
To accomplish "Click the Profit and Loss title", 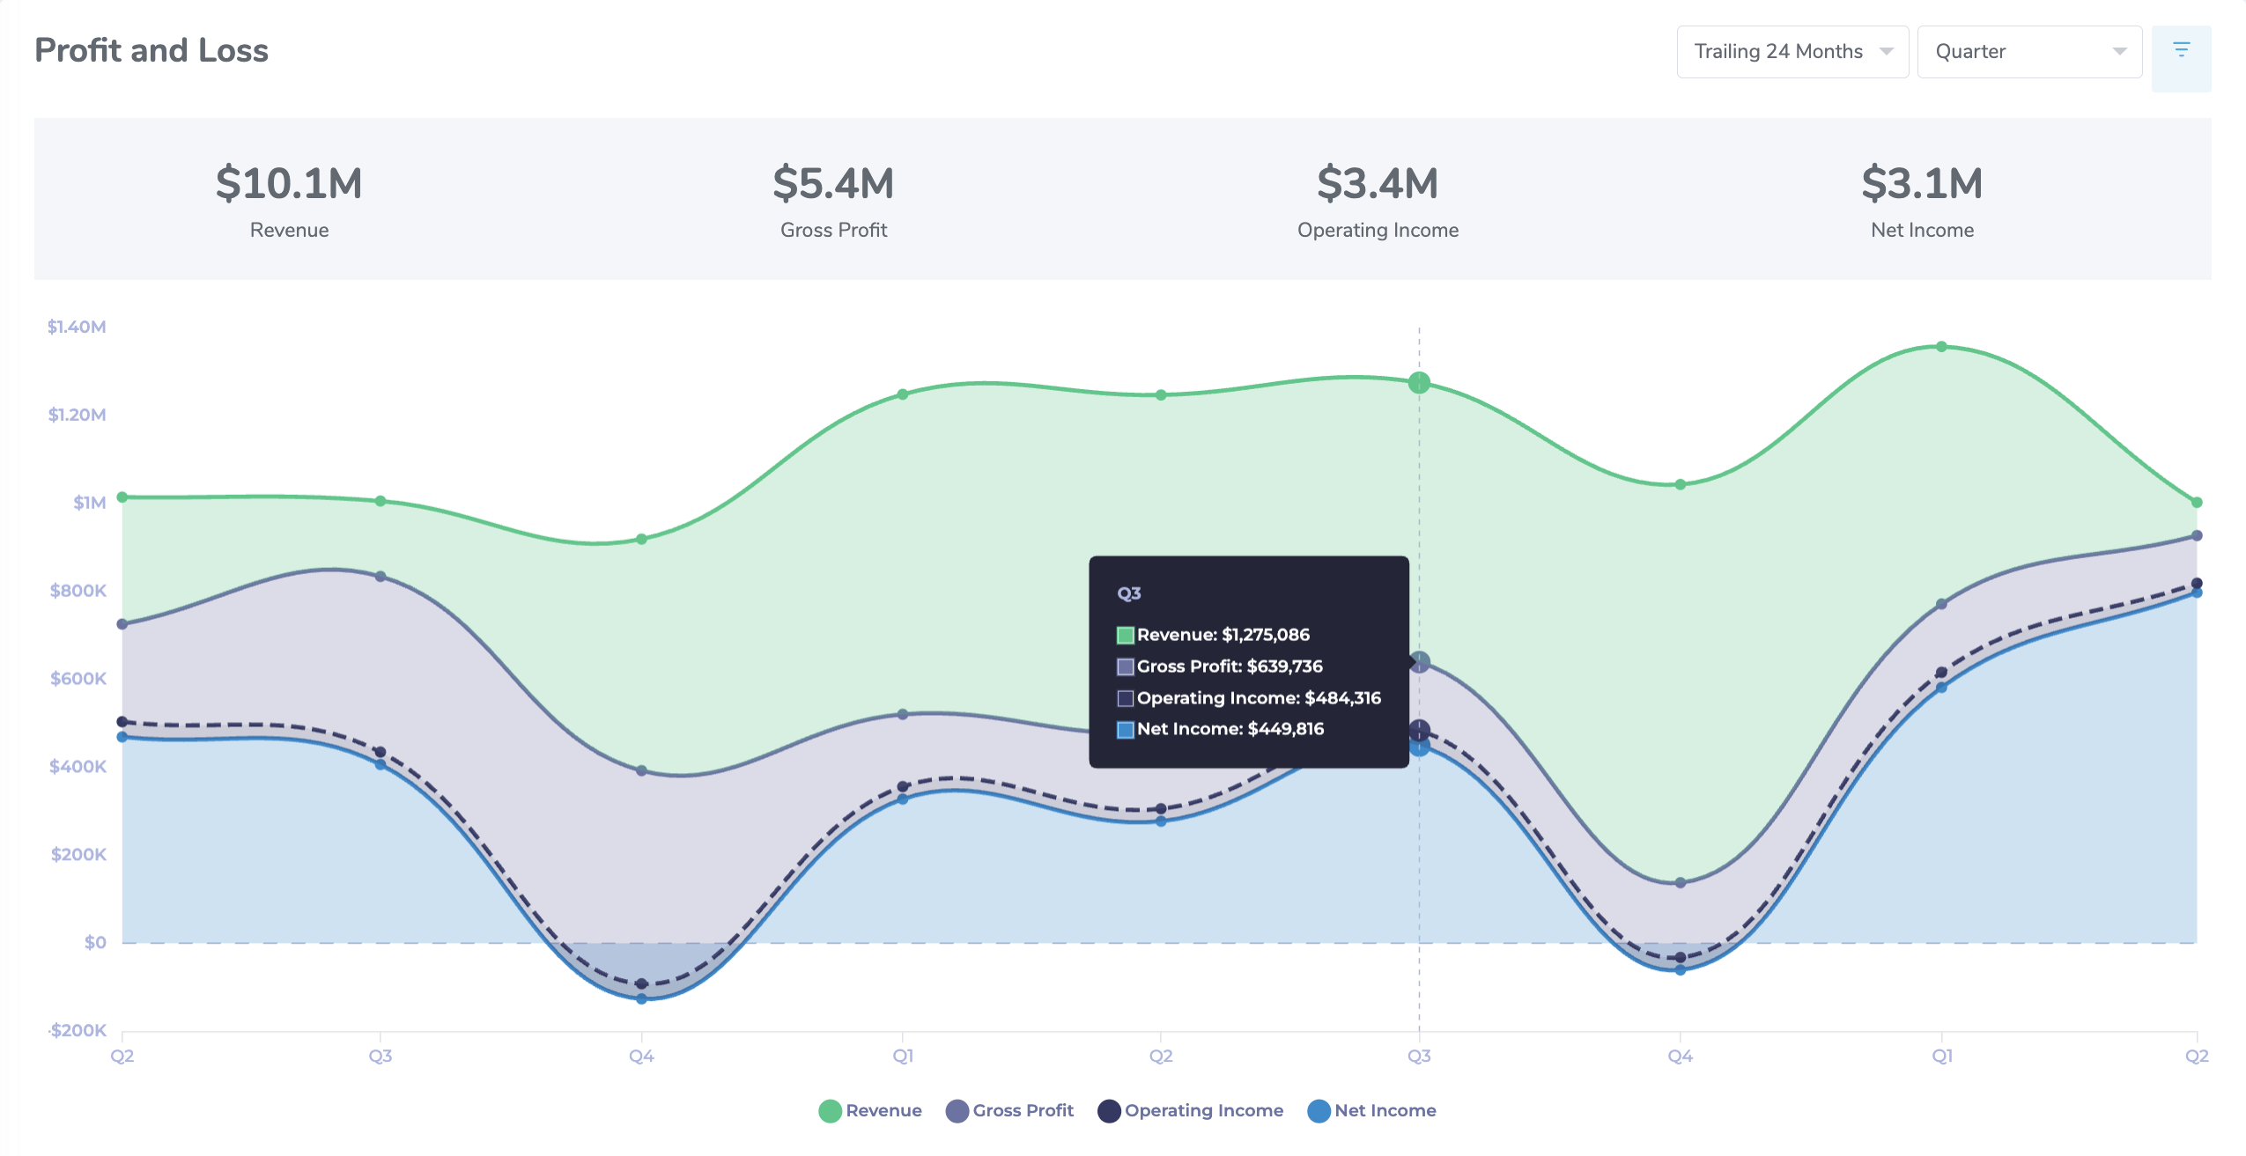I will tap(151, 50).
